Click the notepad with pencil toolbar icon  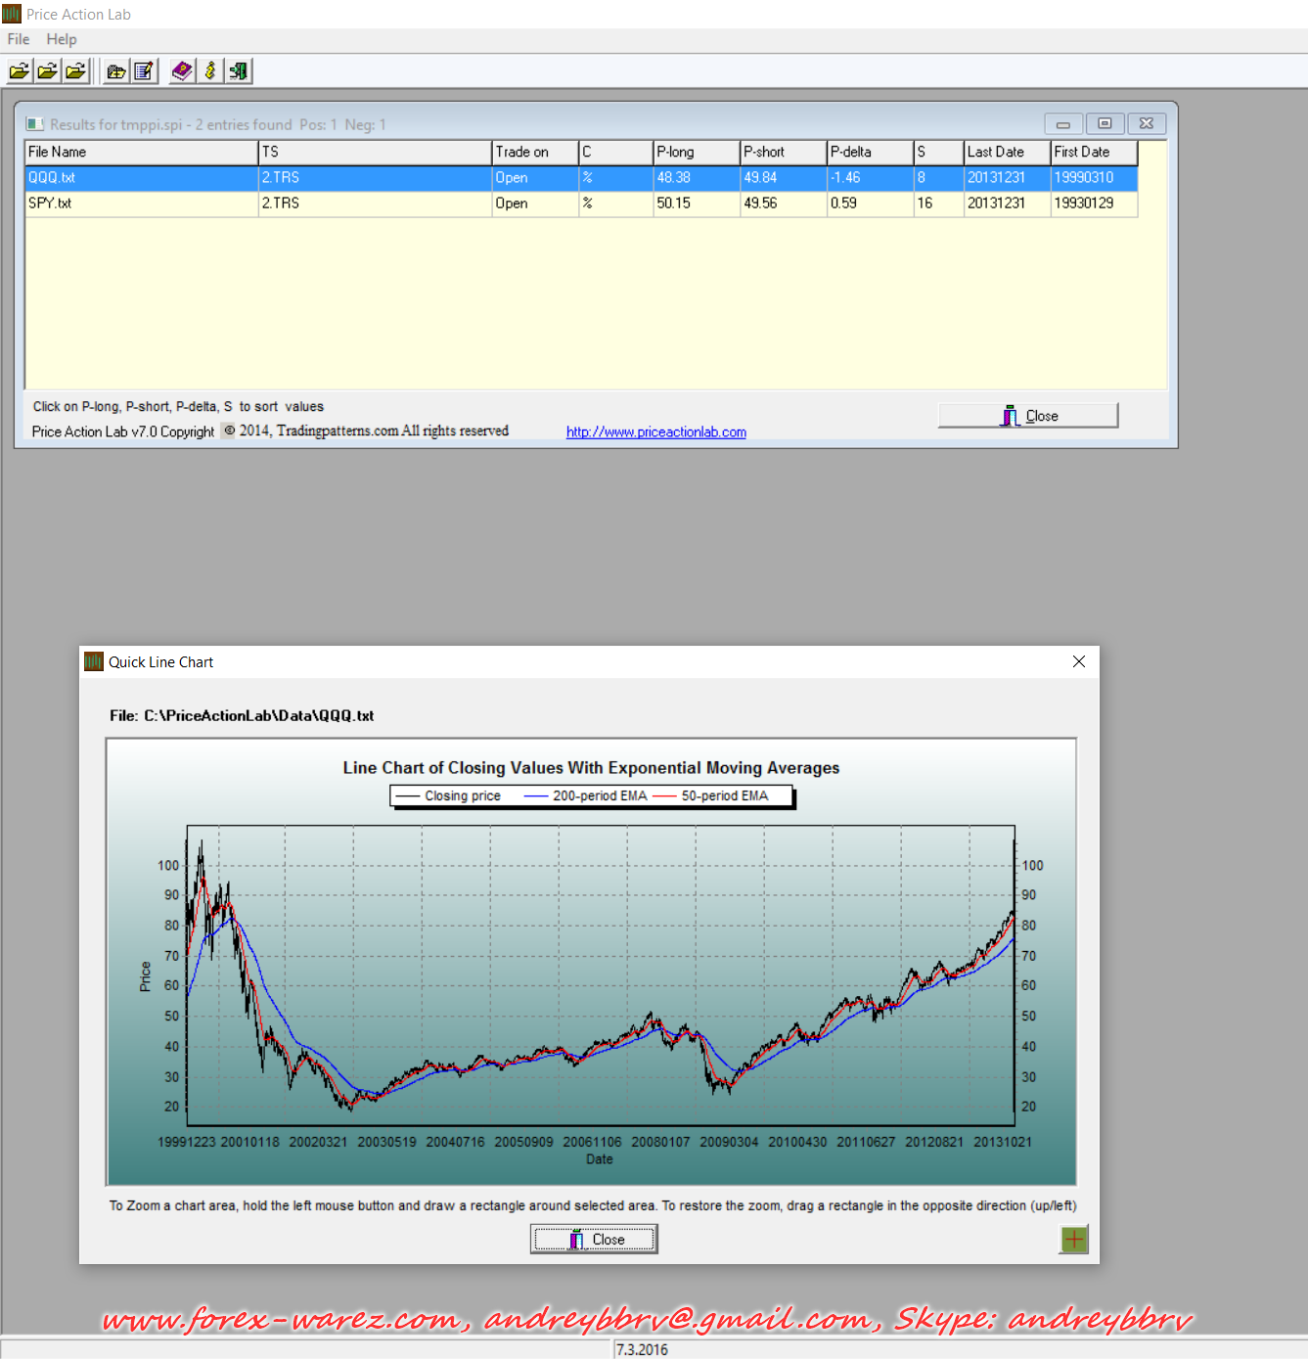tap(144, 71)
